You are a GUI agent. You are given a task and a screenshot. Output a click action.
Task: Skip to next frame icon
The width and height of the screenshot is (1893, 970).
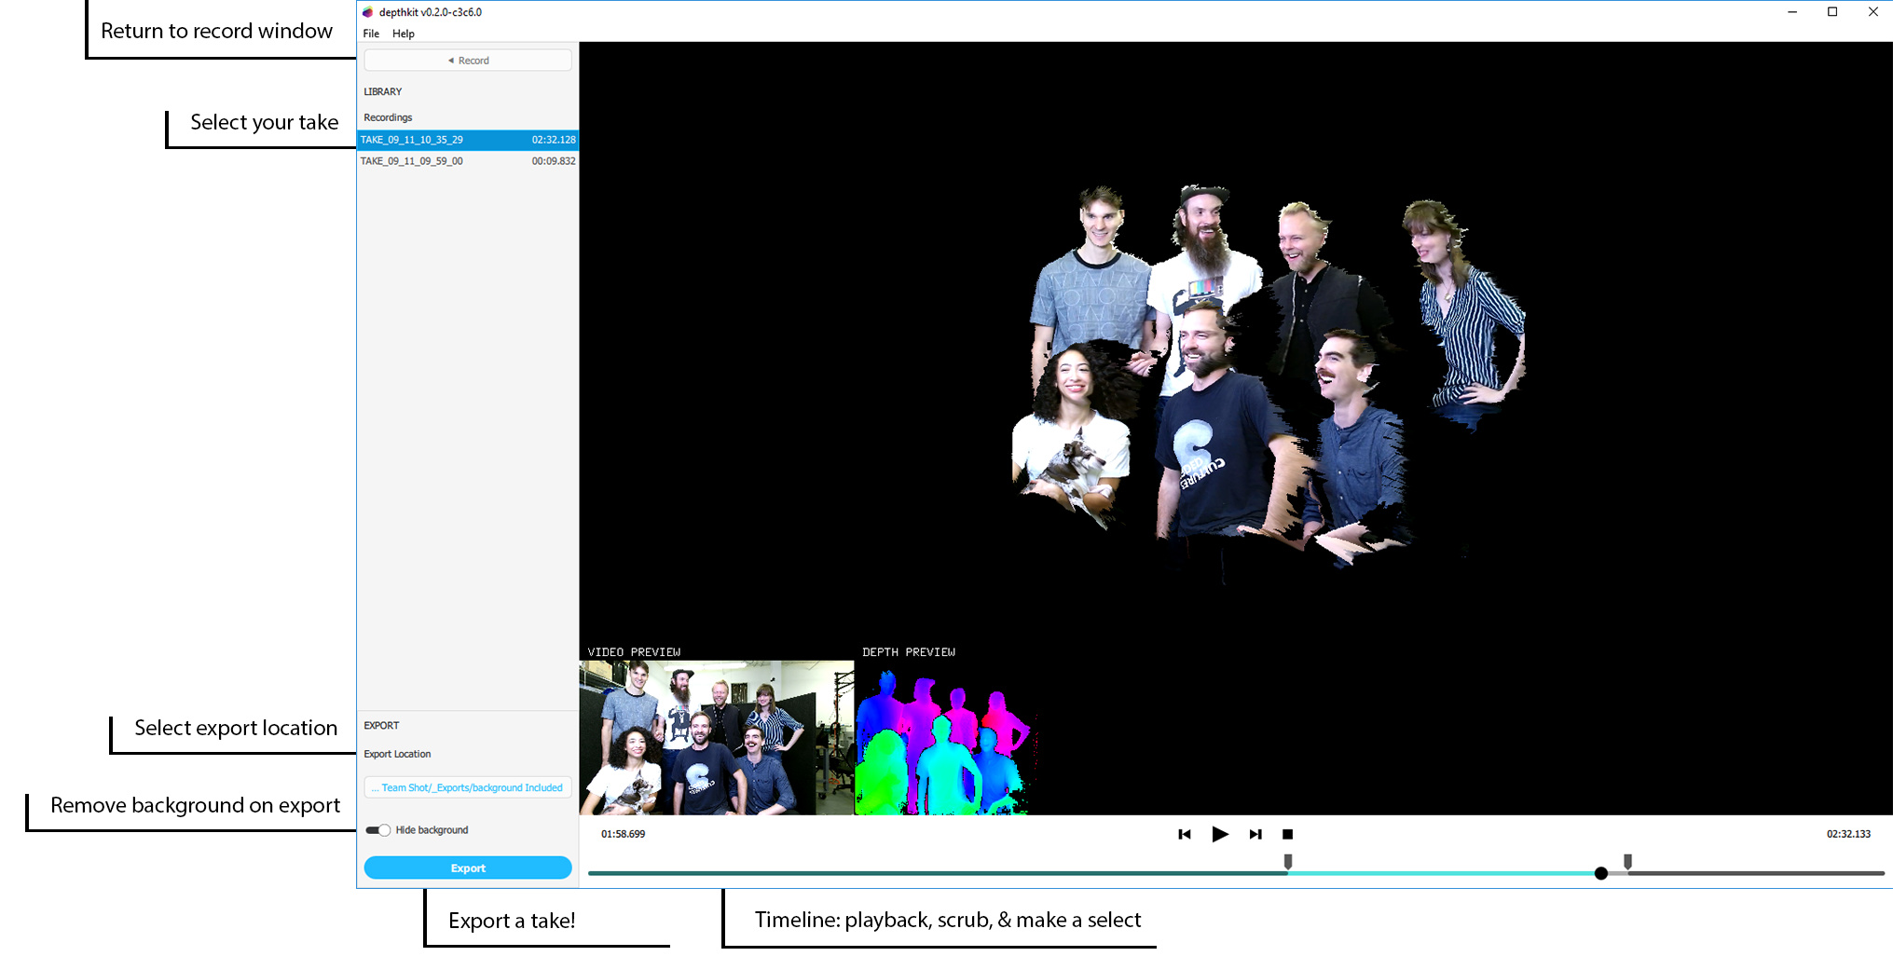pyautogui.click(x=1255, y=834)
